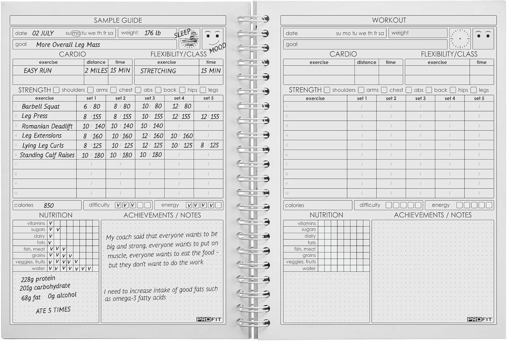Screen dimensions: 507x341
Task: Click calories value '850'
Action: (49, 206)
